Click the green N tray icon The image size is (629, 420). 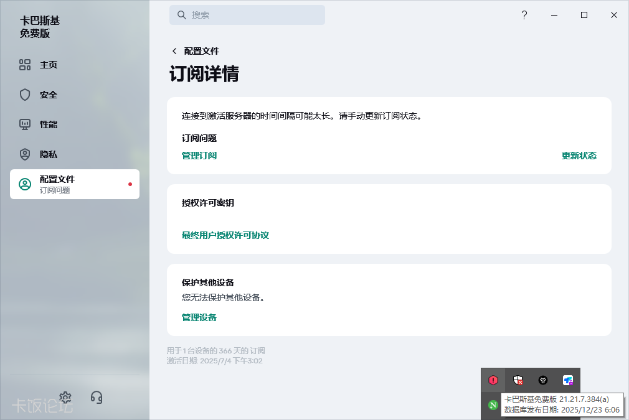[493, 405]
